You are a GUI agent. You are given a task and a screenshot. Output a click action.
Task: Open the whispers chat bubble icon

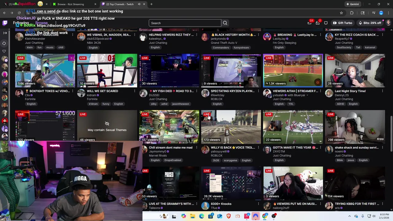(x=326, y=23)
